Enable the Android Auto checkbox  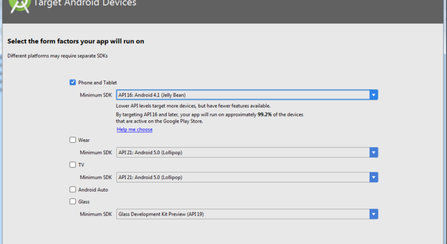[x=73, y=189]
